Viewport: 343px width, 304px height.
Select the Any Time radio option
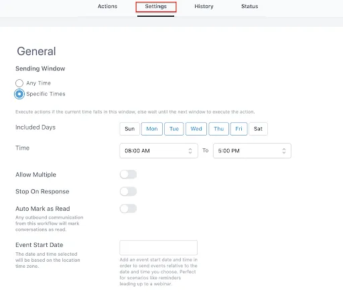(x=19, y=83)
